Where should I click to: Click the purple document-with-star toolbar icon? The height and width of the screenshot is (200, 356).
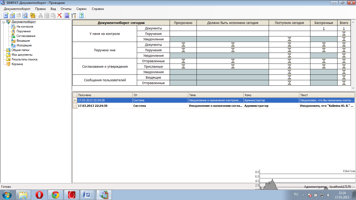pyautogui.click(x=67, y=15)
